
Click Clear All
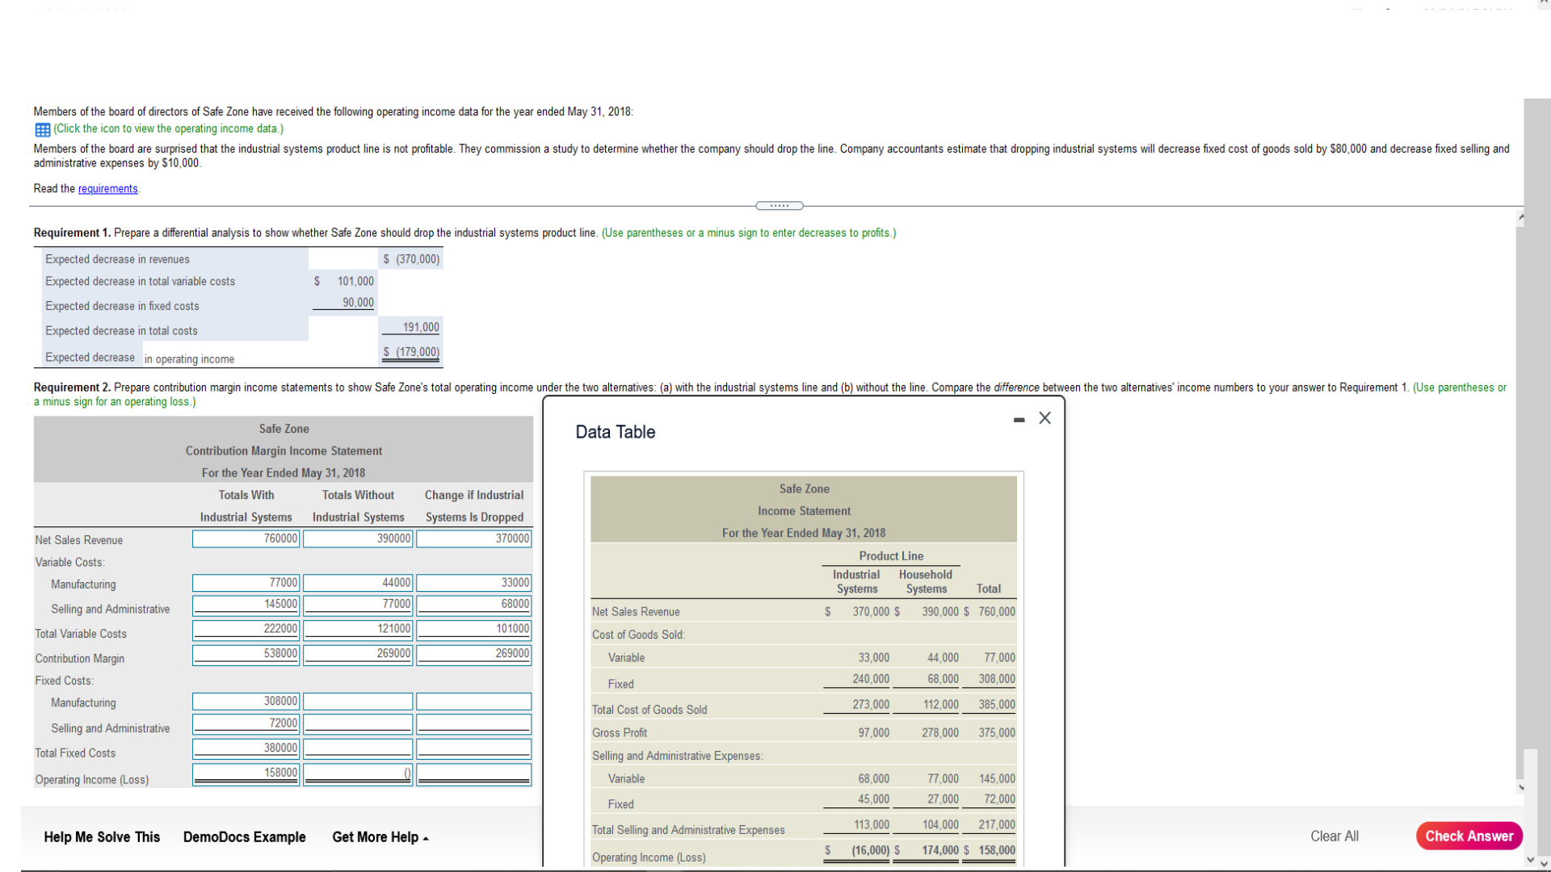coord(1334,836)
